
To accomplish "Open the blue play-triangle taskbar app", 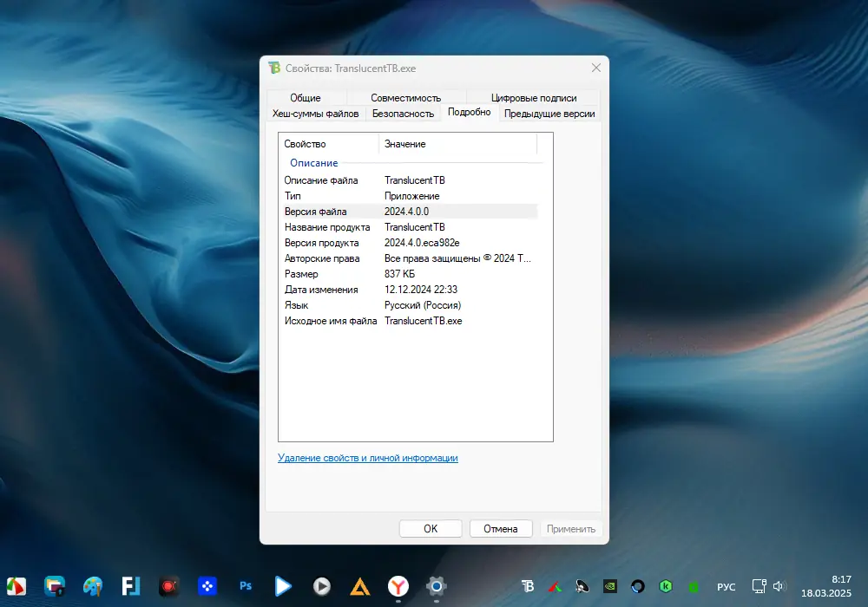I will 284,586.
